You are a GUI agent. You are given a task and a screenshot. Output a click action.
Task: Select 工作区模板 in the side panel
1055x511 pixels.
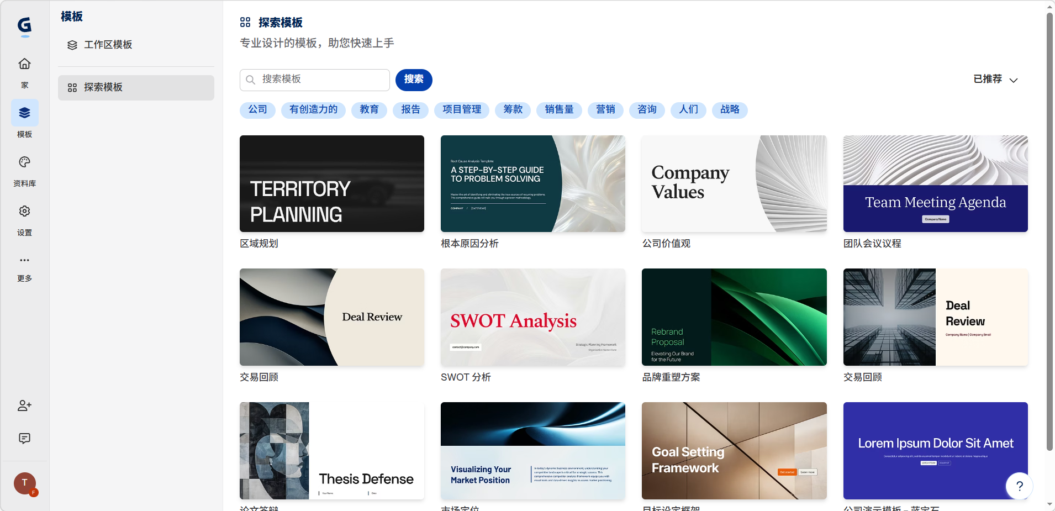108,45
